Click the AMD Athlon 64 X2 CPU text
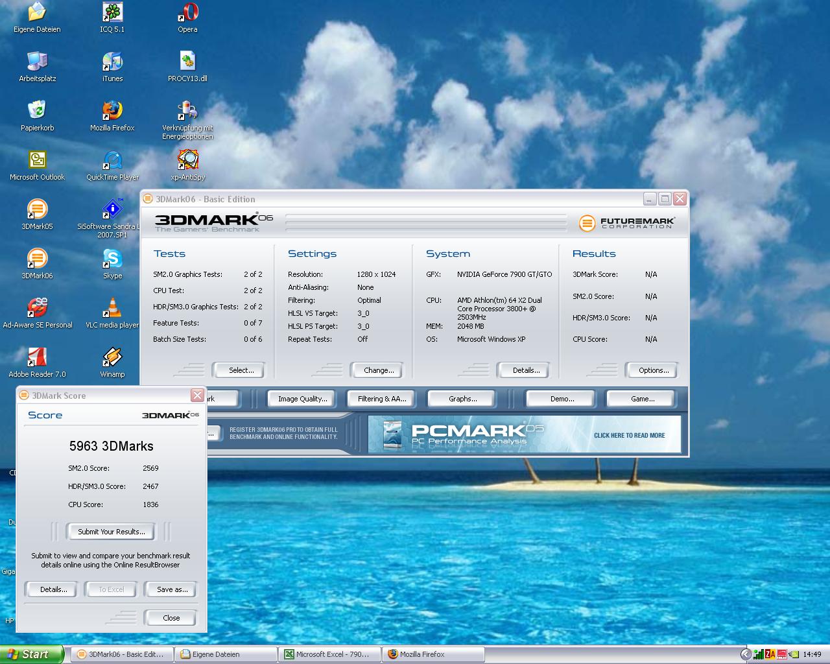 coord(499,309)
